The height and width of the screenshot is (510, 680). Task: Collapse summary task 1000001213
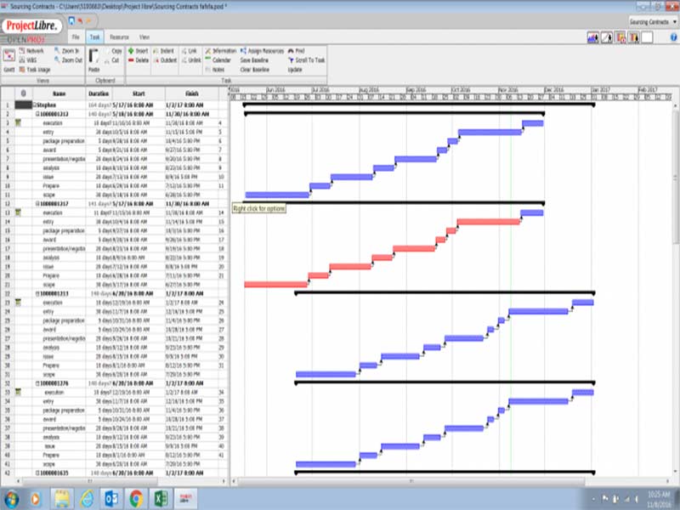pos(37,293)
